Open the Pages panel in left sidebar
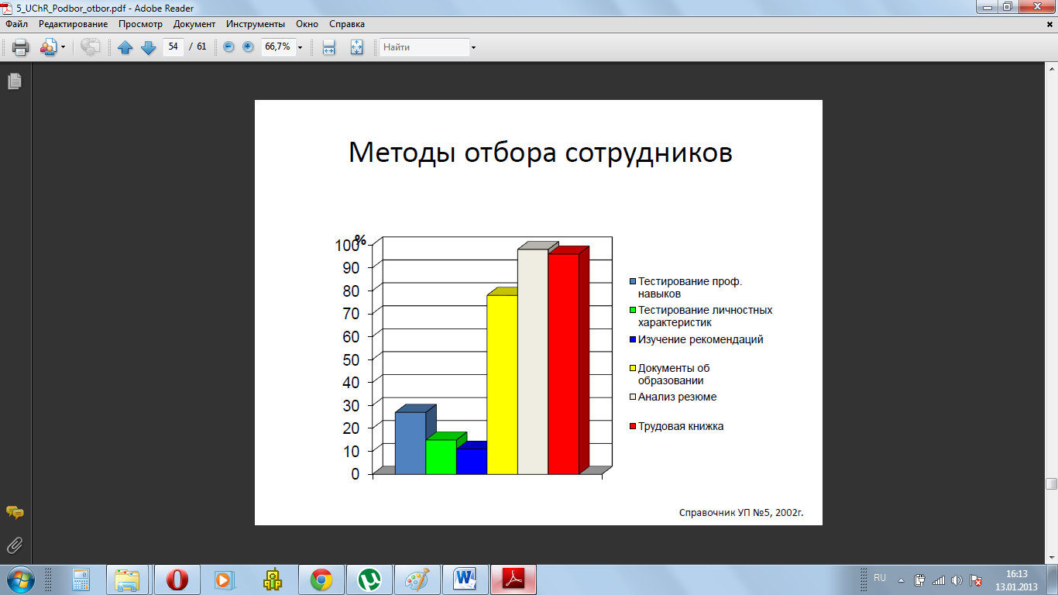Viewport: 1058px width, 595px height. pyautogui.click(x=14, y=81)
